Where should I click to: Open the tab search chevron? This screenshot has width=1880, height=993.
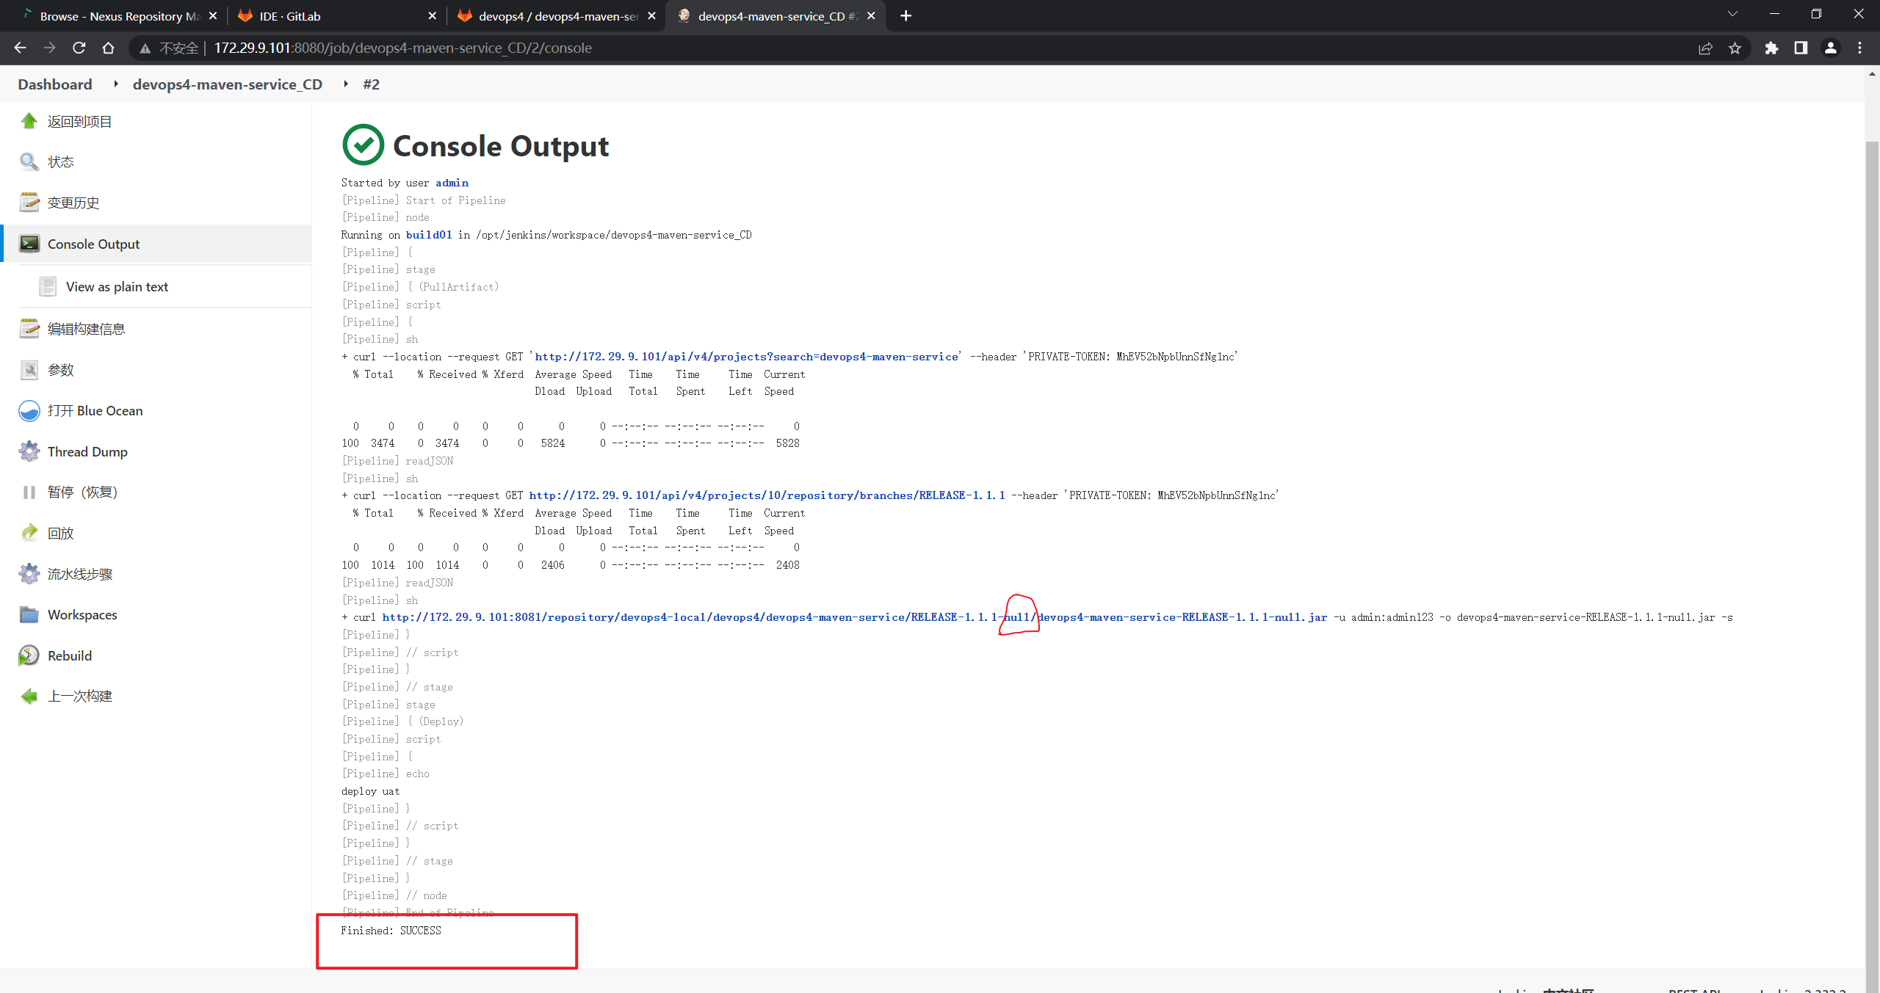[x=1732, y=15]
